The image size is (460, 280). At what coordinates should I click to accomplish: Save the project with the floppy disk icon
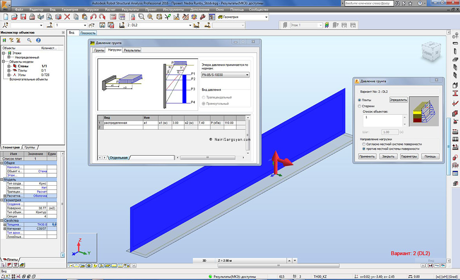click(x=23, y=17)
